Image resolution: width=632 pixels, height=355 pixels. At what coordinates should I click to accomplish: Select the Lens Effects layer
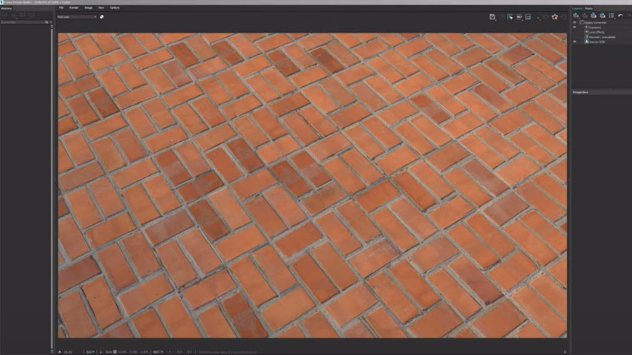[597, 32]
